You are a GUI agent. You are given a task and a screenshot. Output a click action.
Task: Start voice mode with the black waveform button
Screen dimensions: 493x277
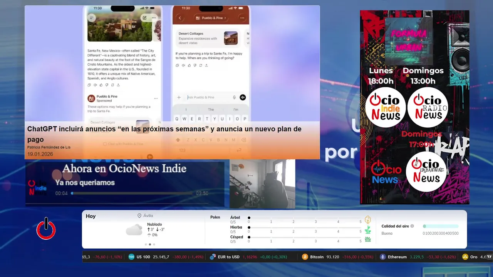tap(243, 98)
